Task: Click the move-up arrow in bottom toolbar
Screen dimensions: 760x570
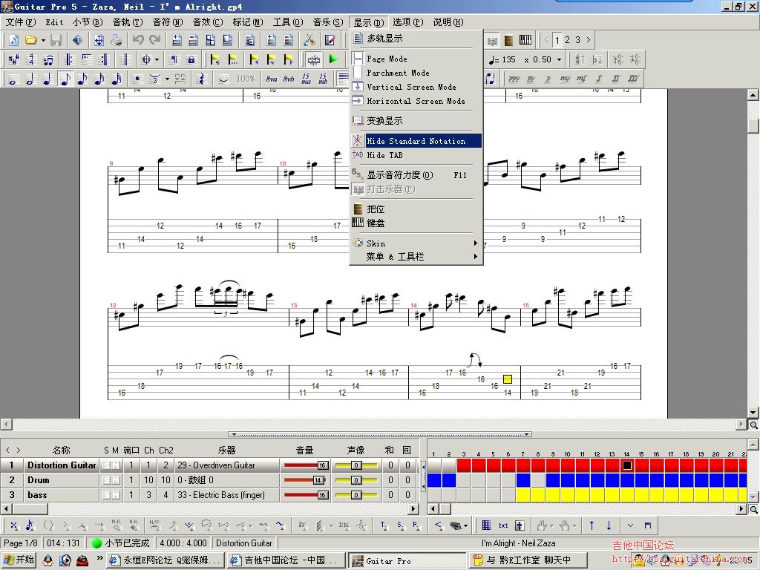Action: [592, 525]
